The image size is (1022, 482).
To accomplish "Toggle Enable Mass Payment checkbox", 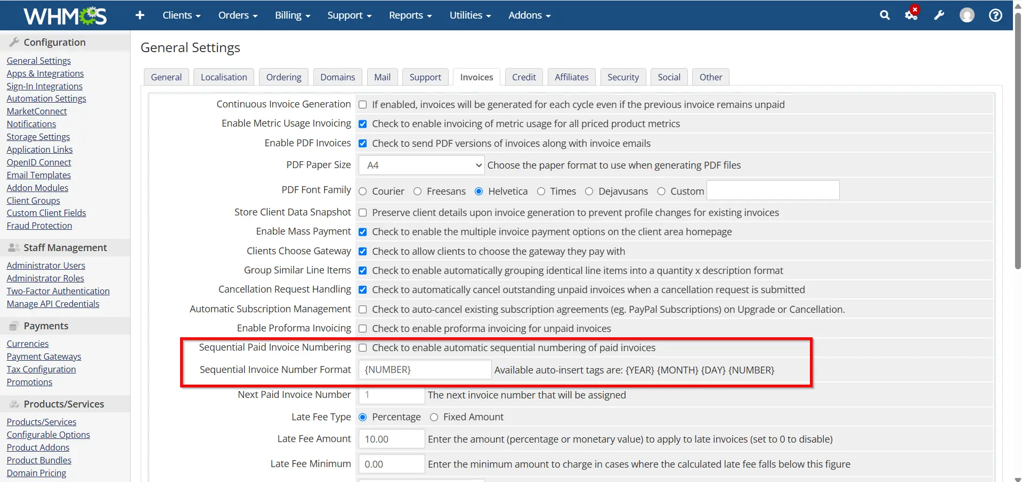I will (363, 232).
